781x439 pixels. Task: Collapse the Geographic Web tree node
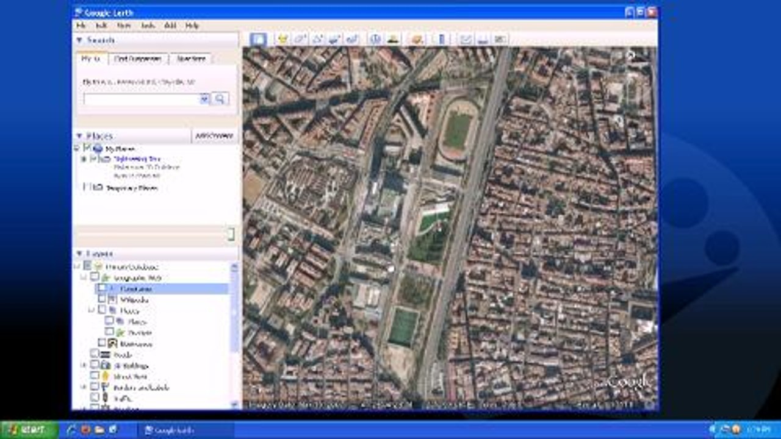pyautogui.click(x=85, y=277)
